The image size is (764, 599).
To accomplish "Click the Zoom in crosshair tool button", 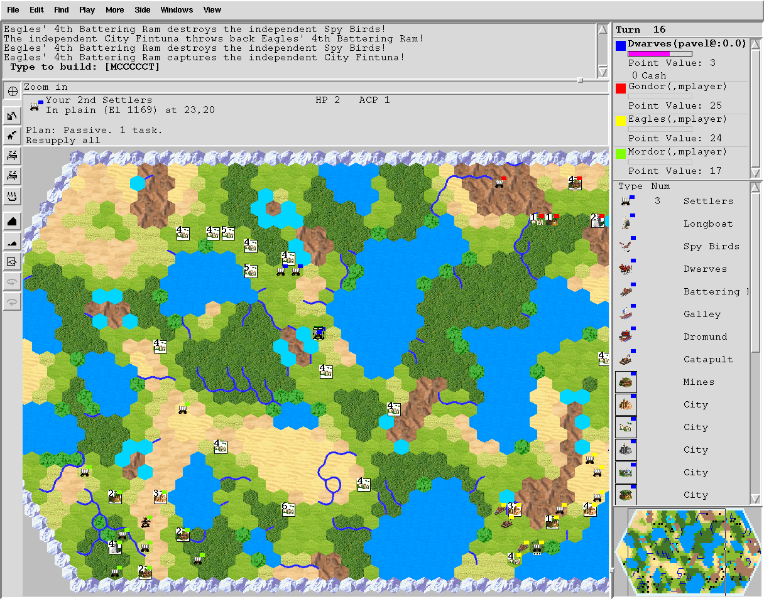I will click(13, 91).
